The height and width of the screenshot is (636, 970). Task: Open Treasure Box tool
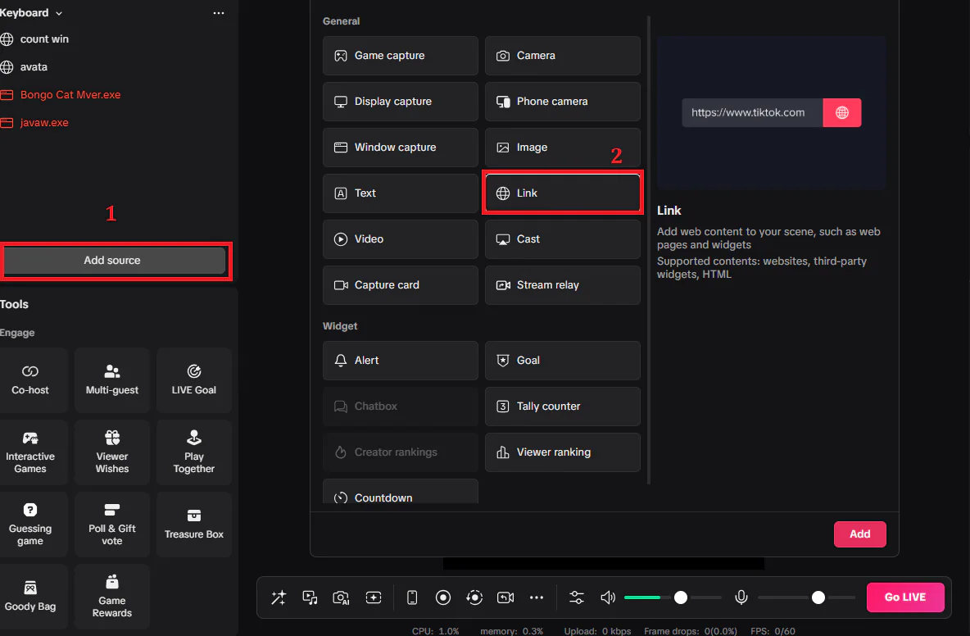[194, 524]
